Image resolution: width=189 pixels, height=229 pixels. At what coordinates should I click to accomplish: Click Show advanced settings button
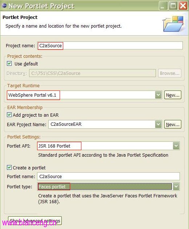tap(35, 221)
